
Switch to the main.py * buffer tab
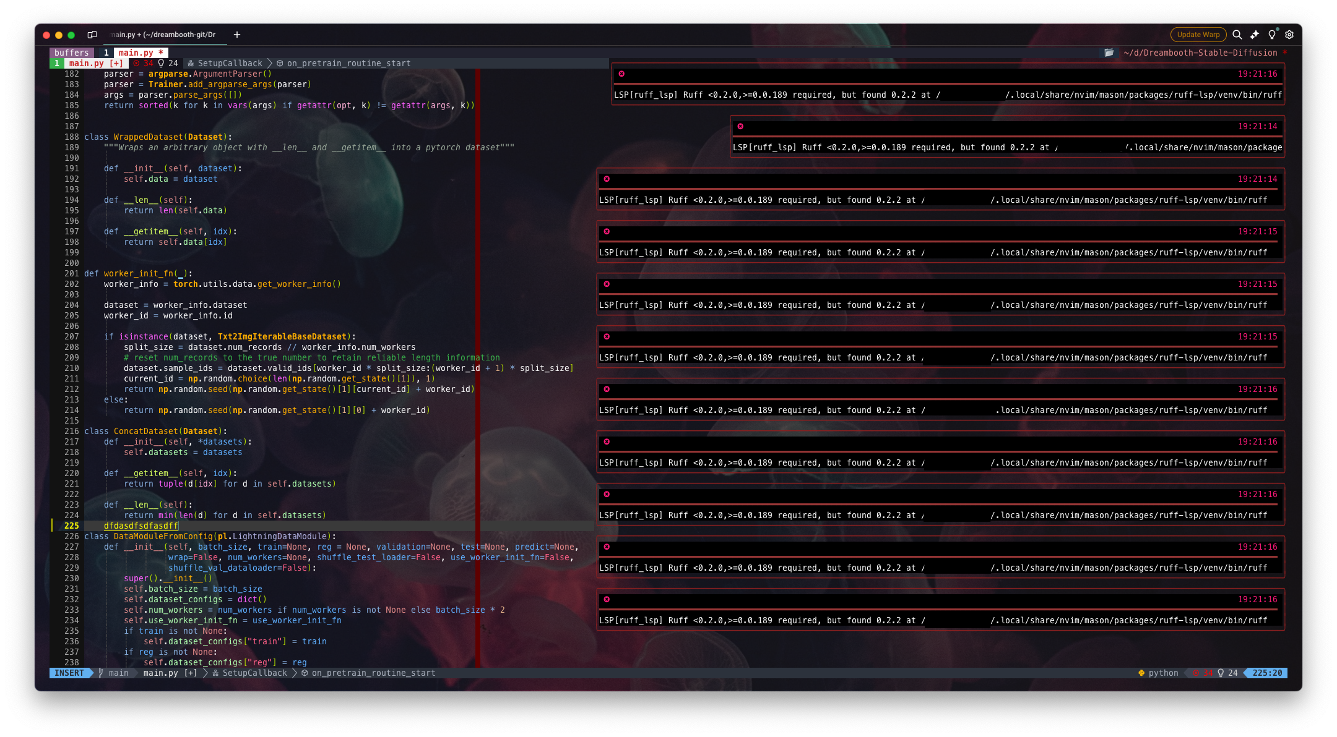140,53
